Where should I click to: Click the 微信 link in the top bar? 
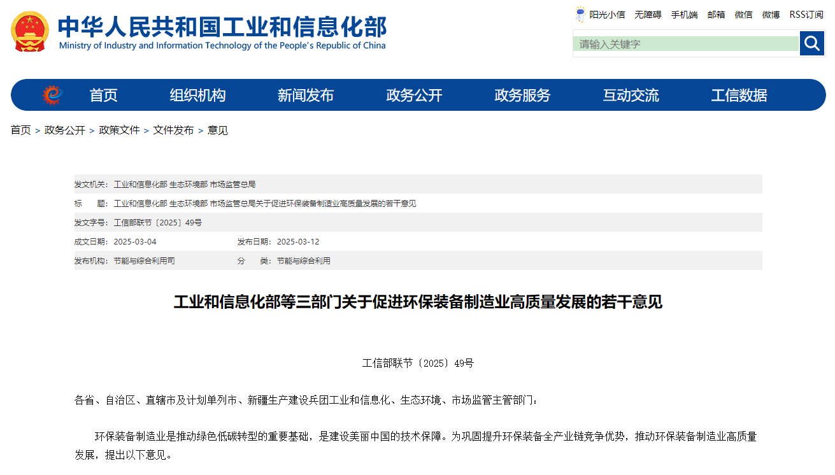point(743,15)
